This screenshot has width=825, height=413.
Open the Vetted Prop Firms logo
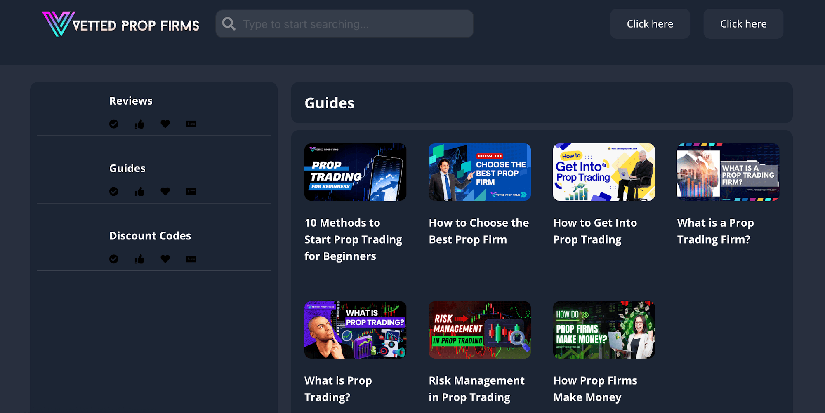(x=120, y=24)
